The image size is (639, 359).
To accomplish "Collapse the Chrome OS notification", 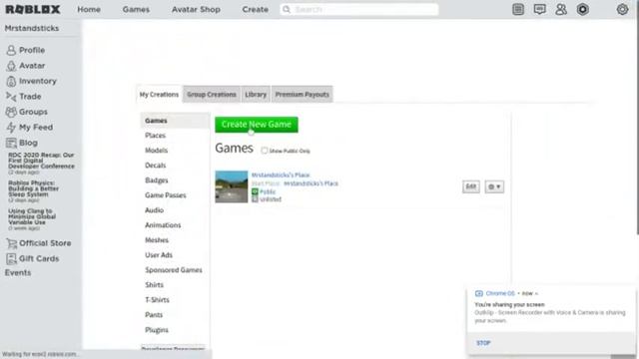I will pyautogui.click(x=537, y=293).
